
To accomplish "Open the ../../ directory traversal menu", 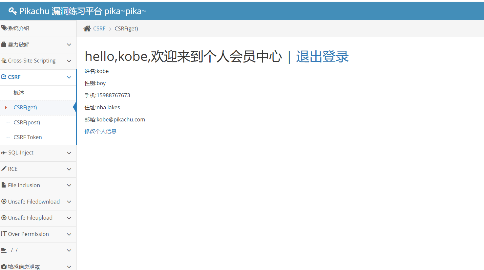I will click(38, 250).
